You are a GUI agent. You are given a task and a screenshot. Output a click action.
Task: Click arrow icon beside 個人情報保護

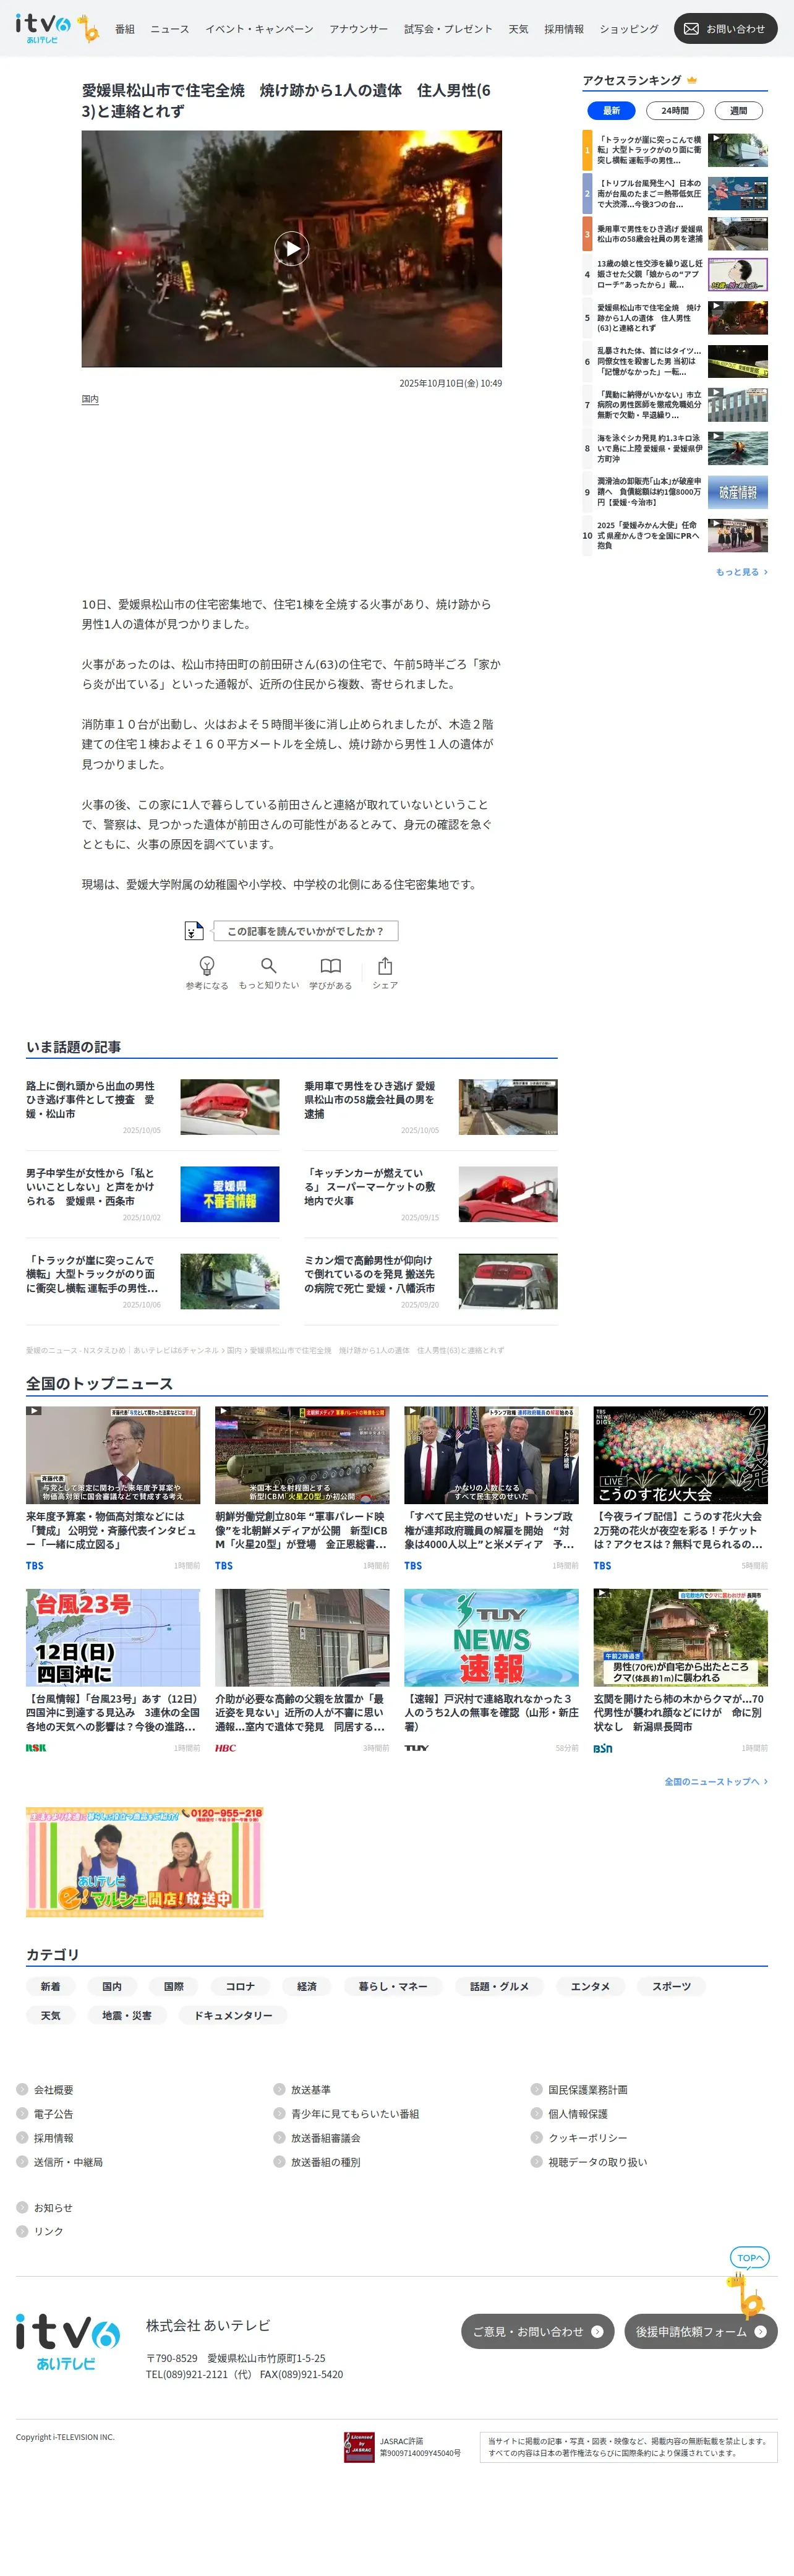click(537, 2113)
